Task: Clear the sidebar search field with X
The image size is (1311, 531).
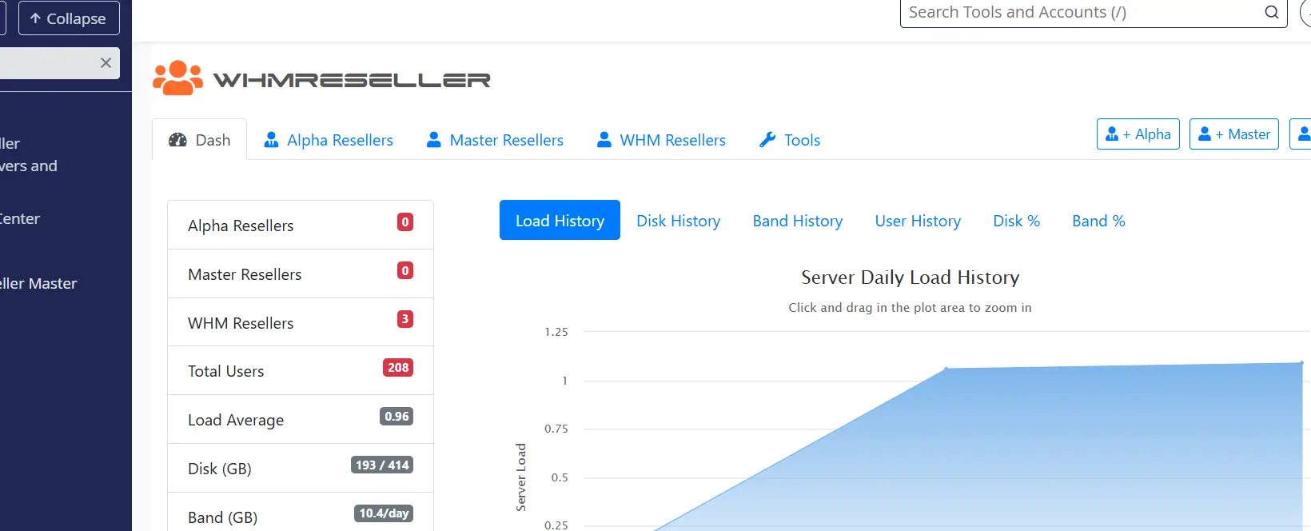Action: pyautogui.click(x=106, y=62)
